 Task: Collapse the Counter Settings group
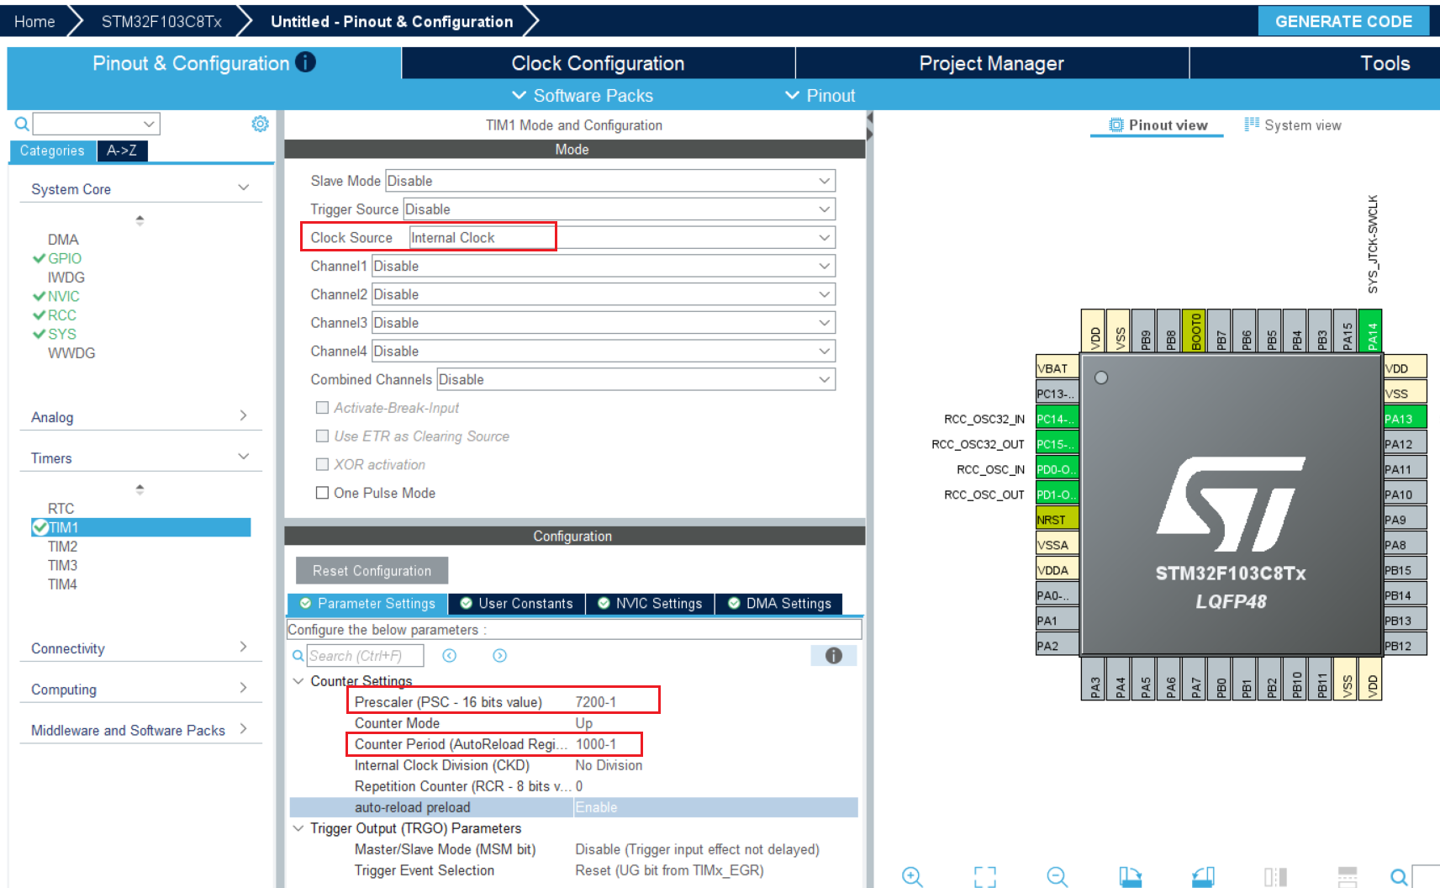pos(298,681)
